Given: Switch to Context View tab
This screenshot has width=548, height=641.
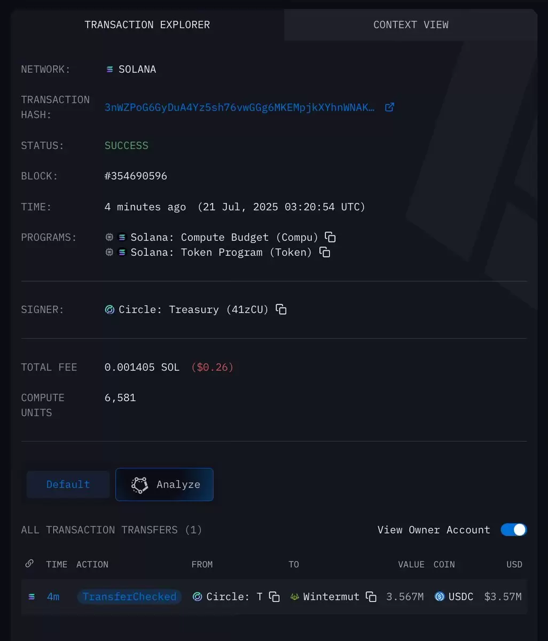Looking at the screenshot, I should [411, 25].
